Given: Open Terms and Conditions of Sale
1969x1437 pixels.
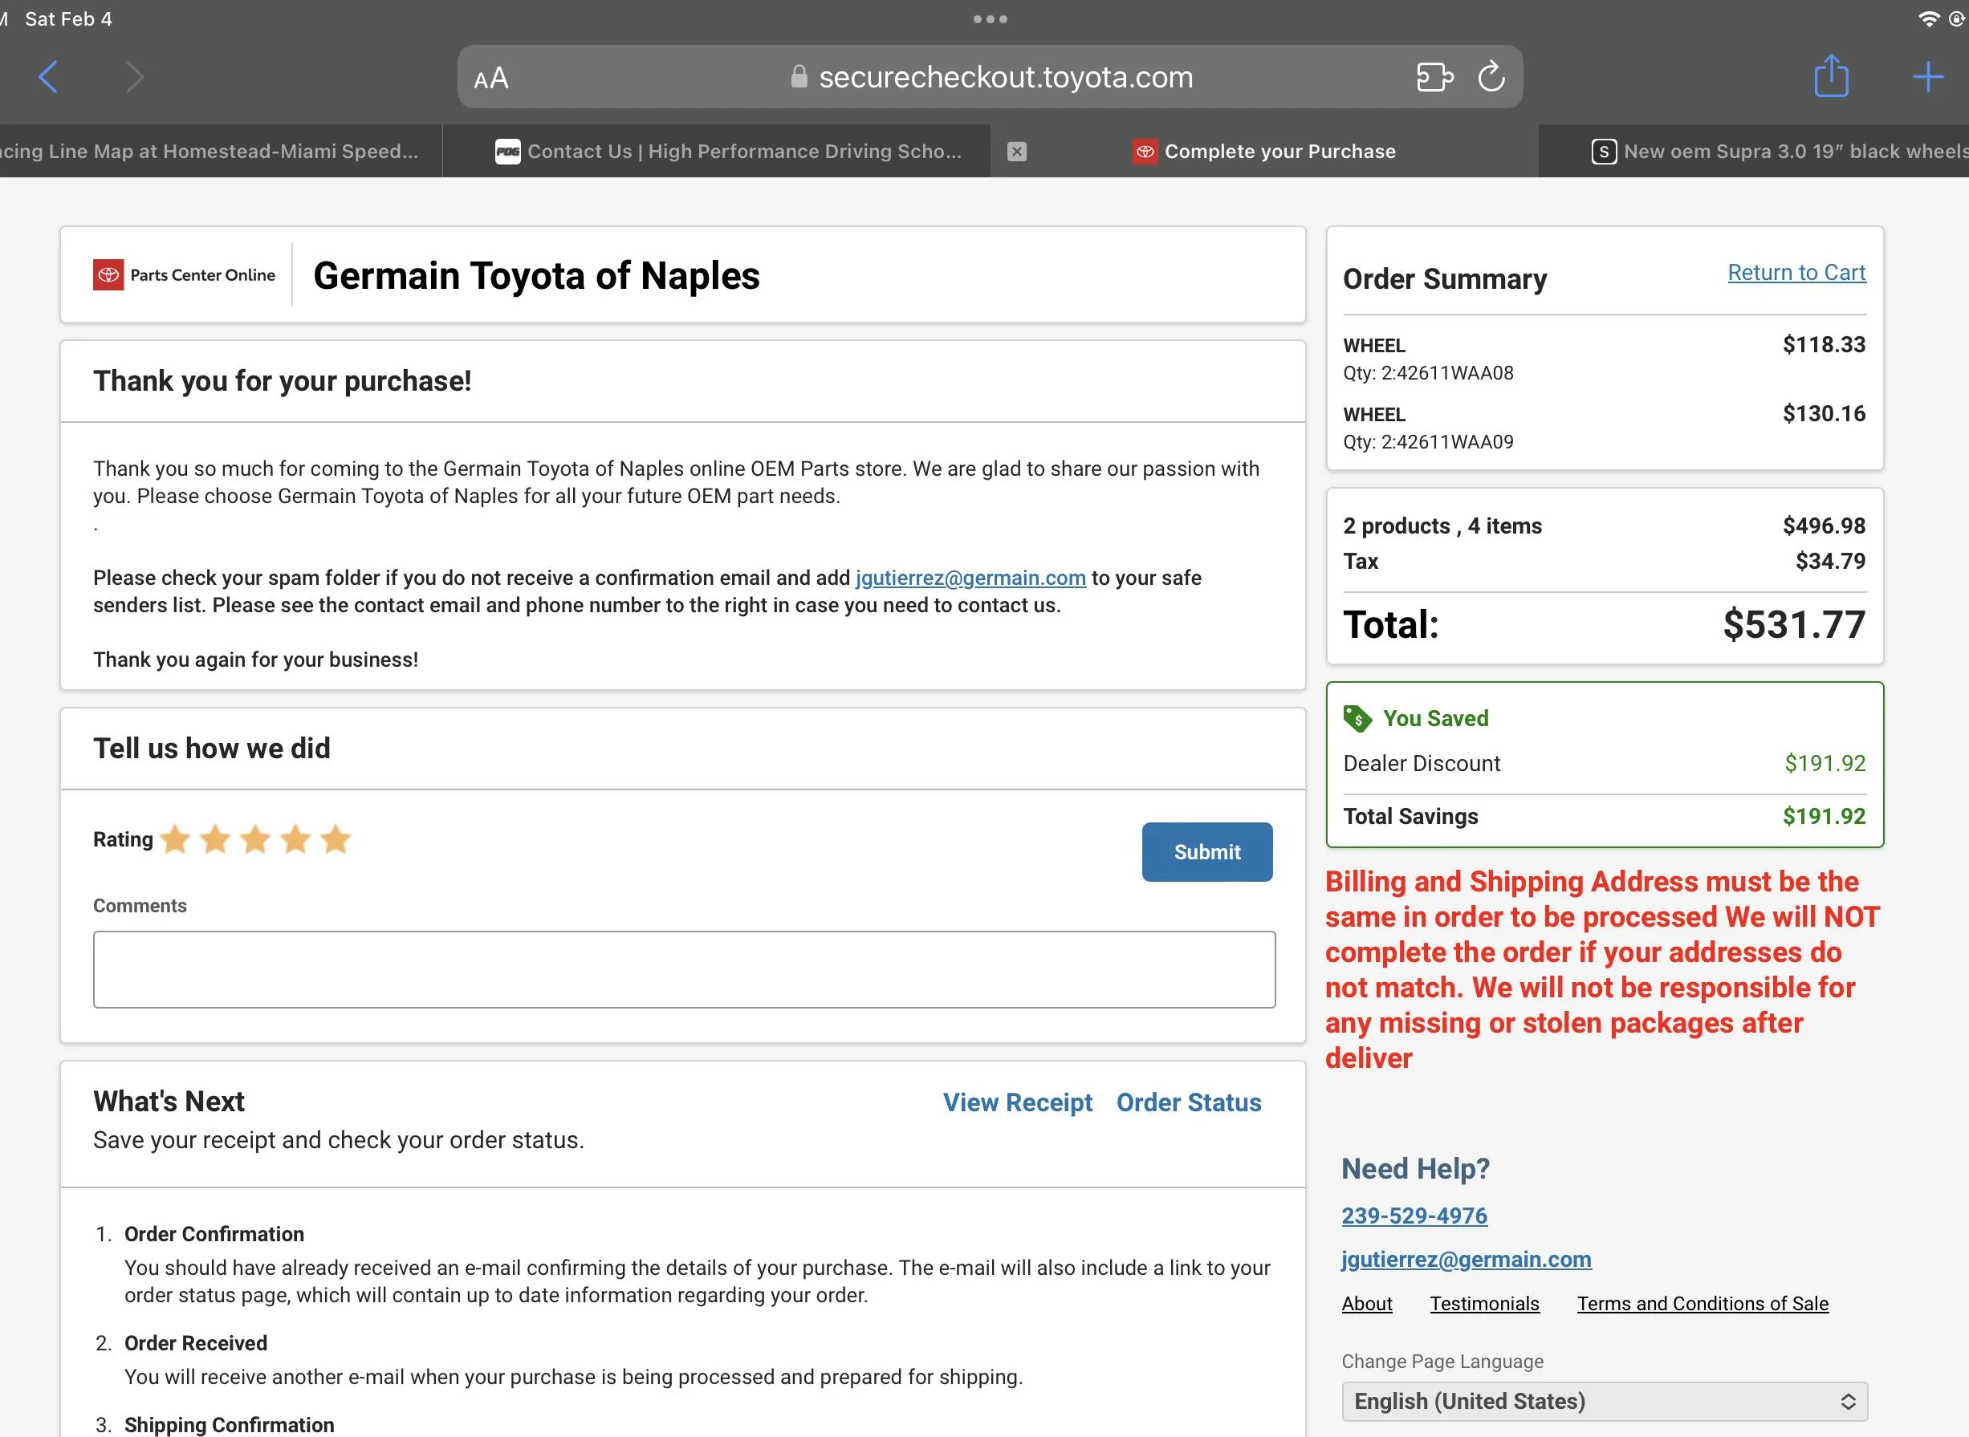Looking at the screenshot, I should 1702,1303.
